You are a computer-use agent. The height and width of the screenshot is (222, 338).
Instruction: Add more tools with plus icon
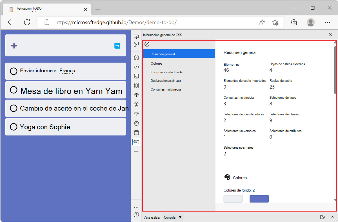[136, 151]
